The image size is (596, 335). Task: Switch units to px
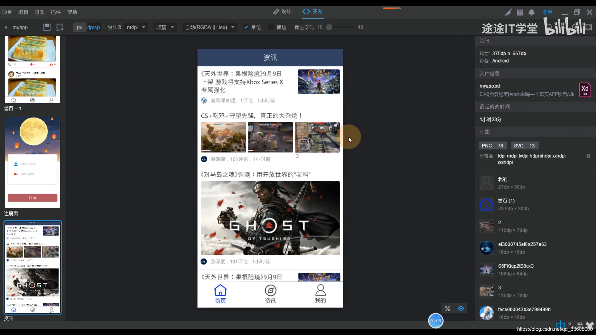click(79, 27)
